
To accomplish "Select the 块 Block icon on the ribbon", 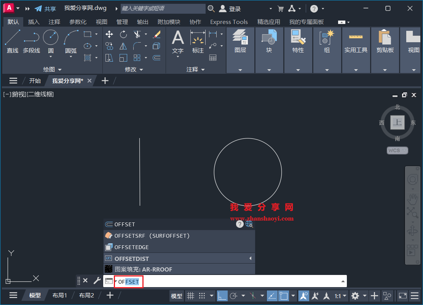I will coord(269,37).
